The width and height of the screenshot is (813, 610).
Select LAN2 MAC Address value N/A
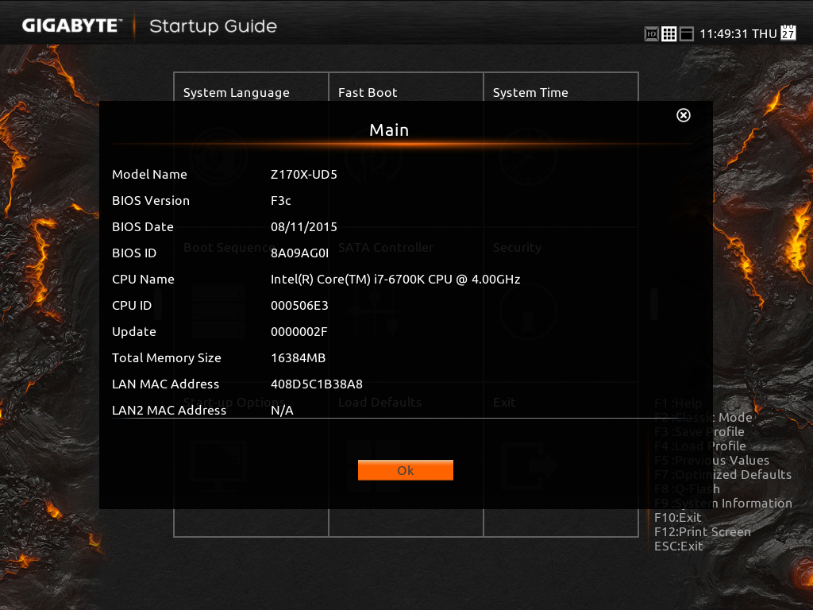tap(282, 411)
